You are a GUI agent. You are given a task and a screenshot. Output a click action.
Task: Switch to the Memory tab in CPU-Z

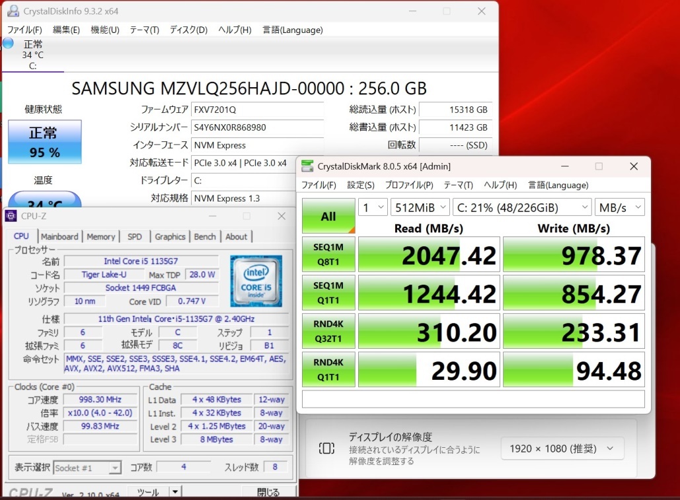pyautogui.click(x=100, y=236)
